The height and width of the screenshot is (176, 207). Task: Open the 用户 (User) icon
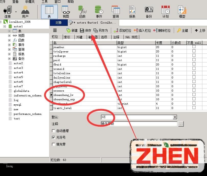25,12
